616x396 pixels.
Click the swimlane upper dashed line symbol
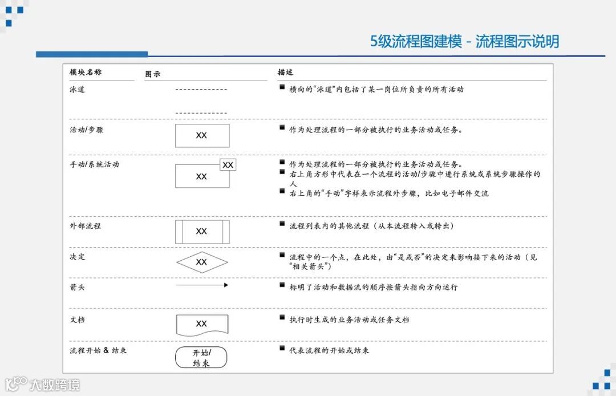(x=201, y=90)
